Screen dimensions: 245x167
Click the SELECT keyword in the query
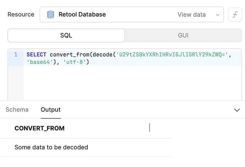[36, 55]
